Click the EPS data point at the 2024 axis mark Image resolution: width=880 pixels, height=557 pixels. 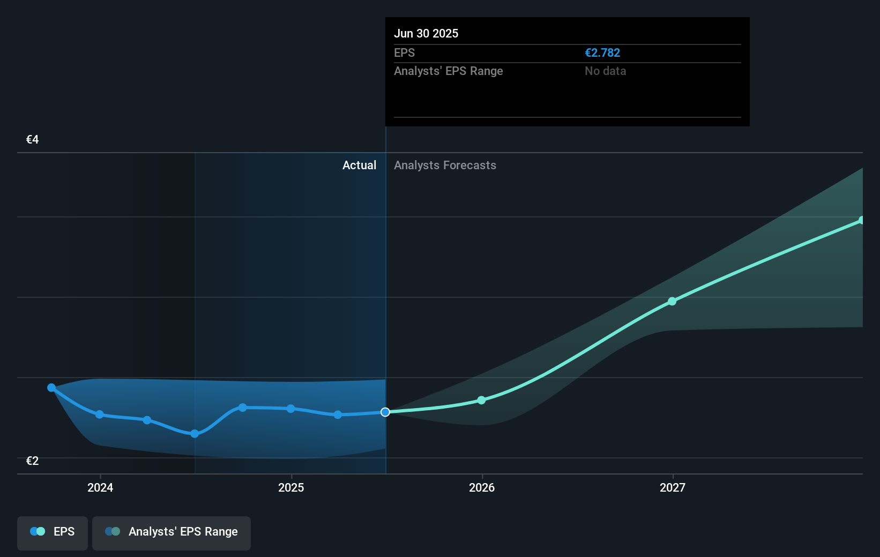click(x=99, y=414)
